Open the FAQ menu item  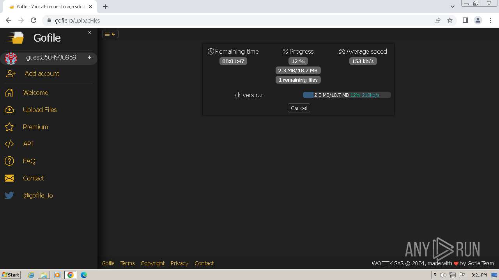tap(29, 161)
